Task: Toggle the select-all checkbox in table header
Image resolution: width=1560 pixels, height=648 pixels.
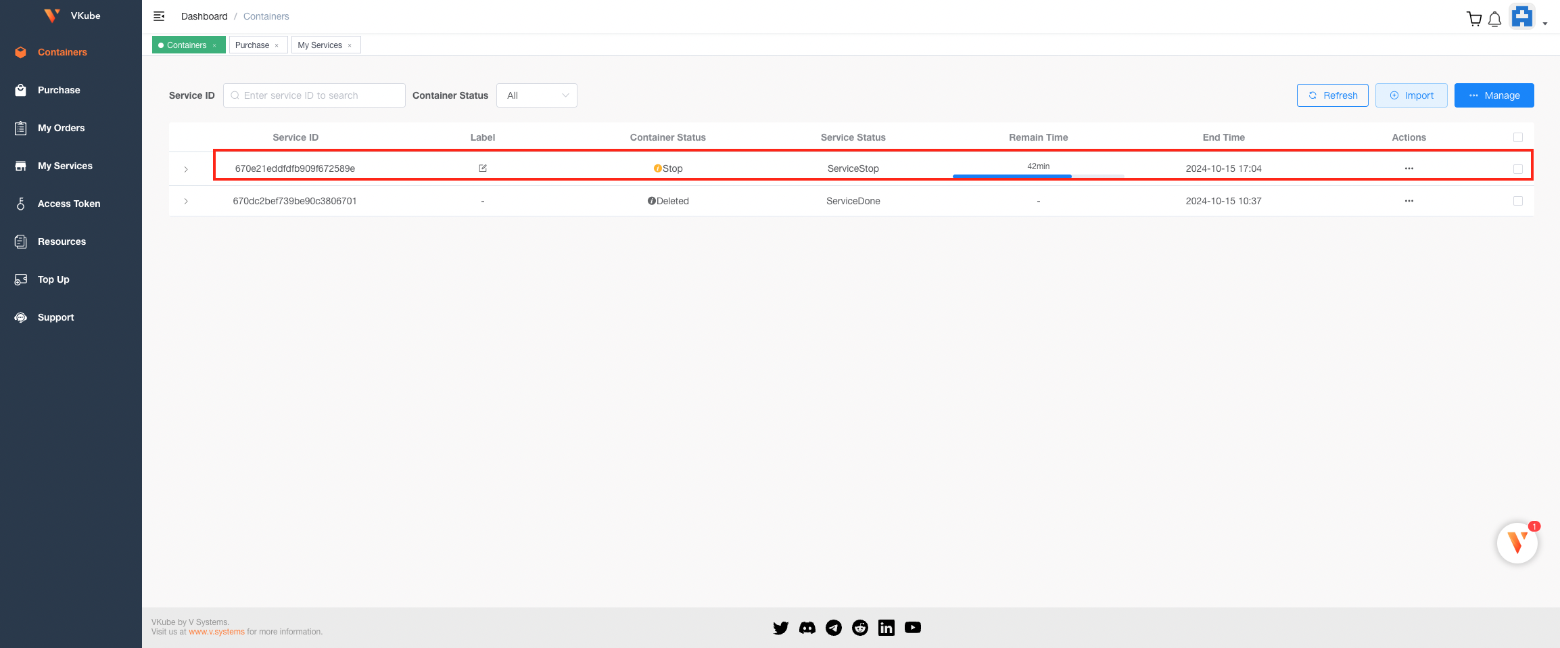Action: click(1518, 137)
